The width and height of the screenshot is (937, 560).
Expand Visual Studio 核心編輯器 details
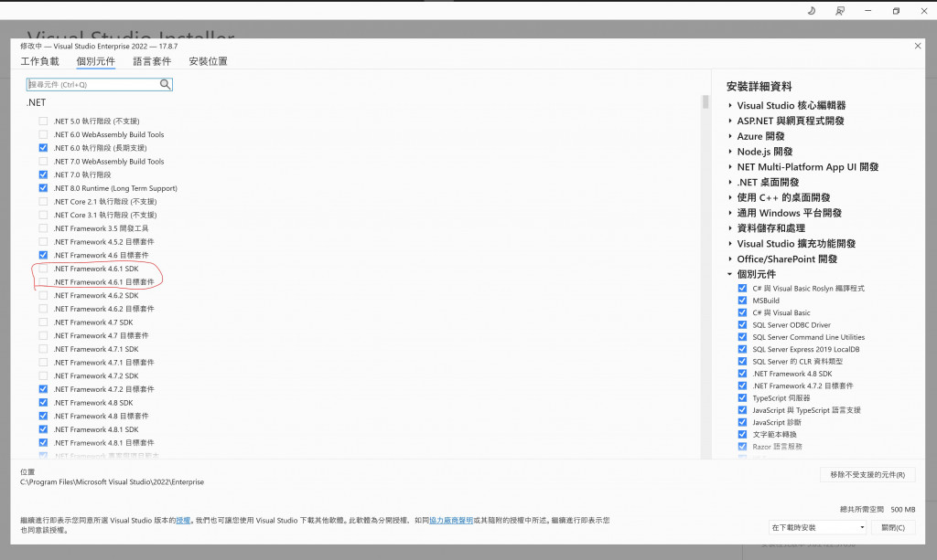click(x=730, y=106)
